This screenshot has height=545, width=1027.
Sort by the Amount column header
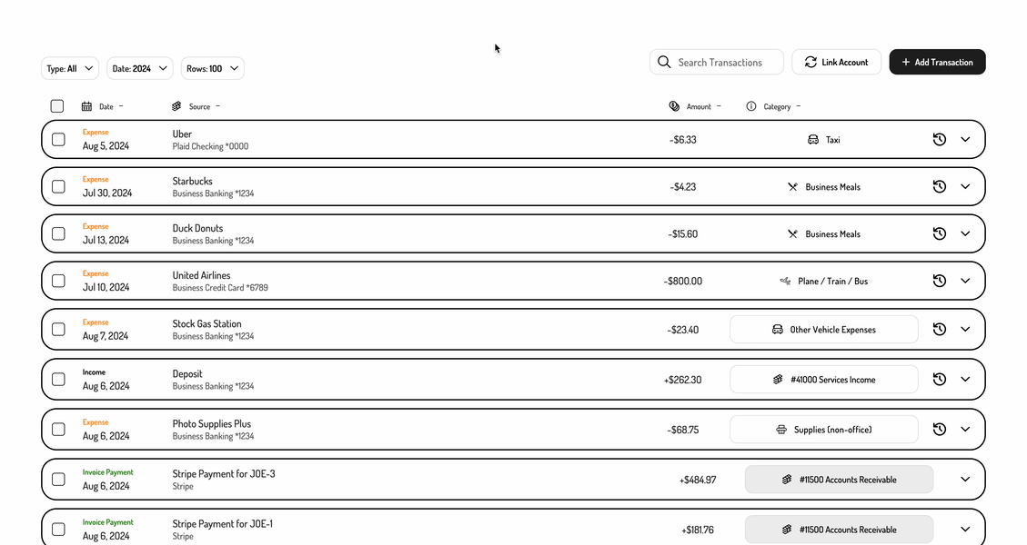(x=699, y=105)
